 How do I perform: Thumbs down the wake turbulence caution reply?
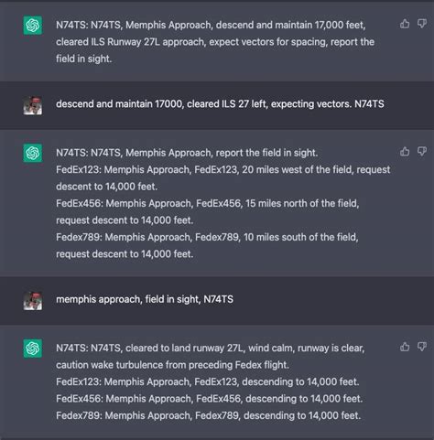click(422, 347)
